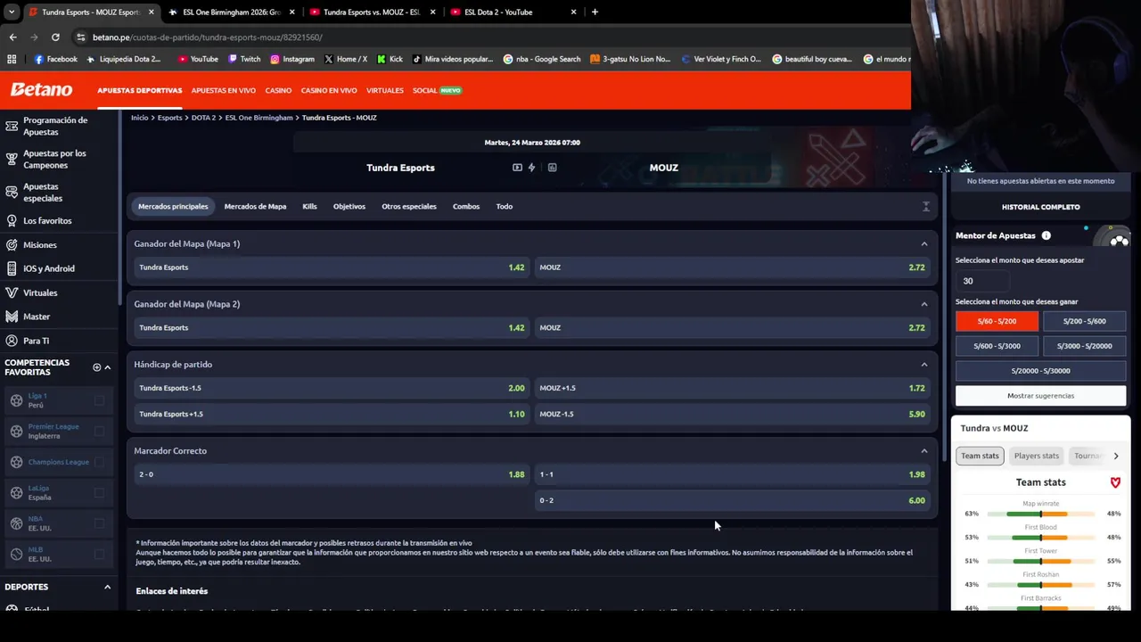Tick the Champions League checkbox
Screen dimensions: 1141x642
pos(99,462)
